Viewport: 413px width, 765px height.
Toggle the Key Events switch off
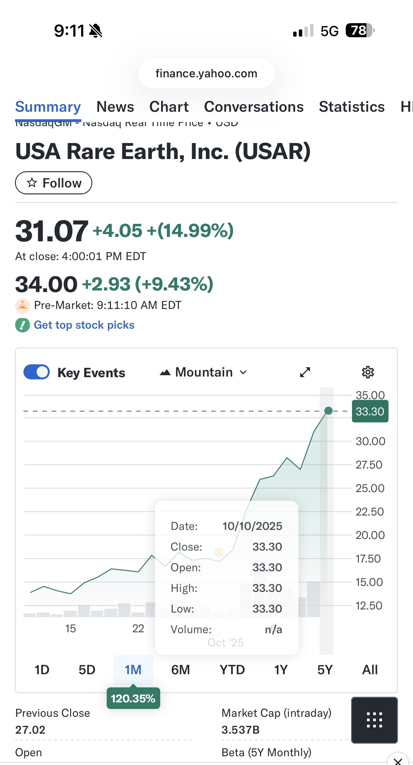pos(37,372)
